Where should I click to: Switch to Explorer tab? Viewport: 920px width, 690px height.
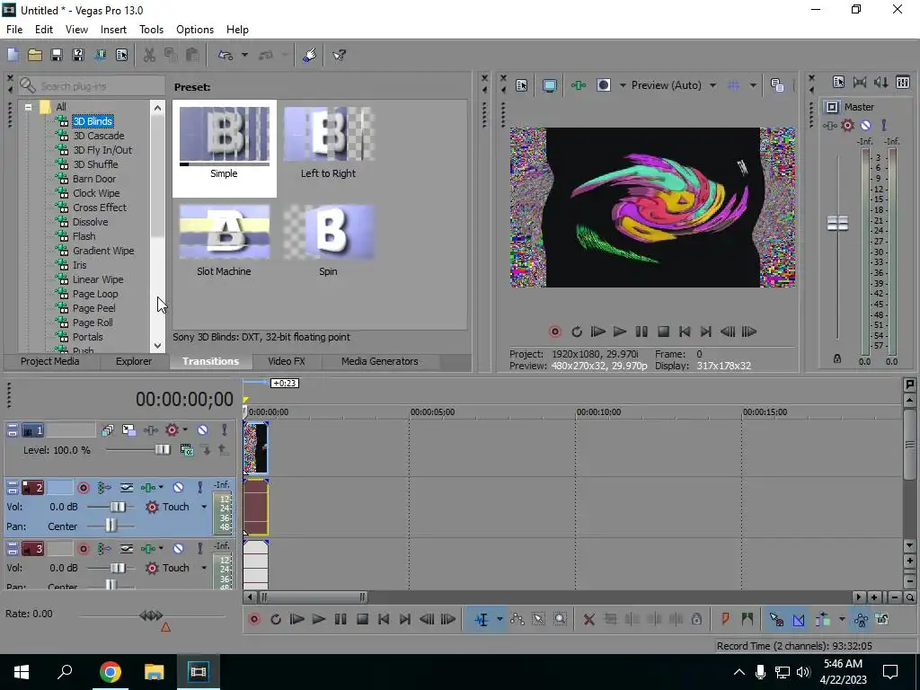[x=134, y=361]
